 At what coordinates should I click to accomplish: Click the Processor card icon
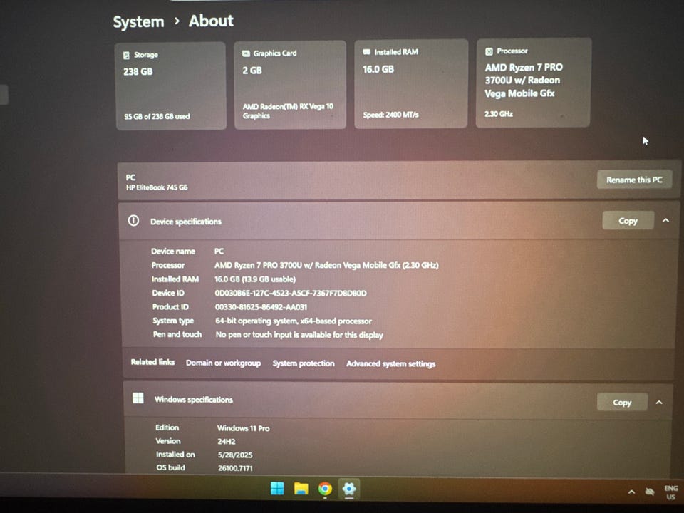coord(489,51)
